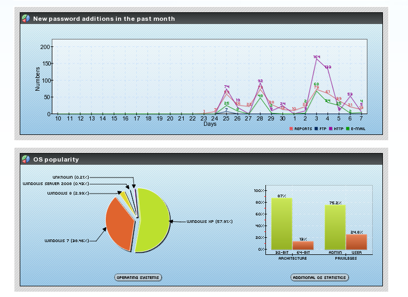Click the pie icon beside New password additions
Viewport: 408px width, 297px height.
(x=26, y=19)
